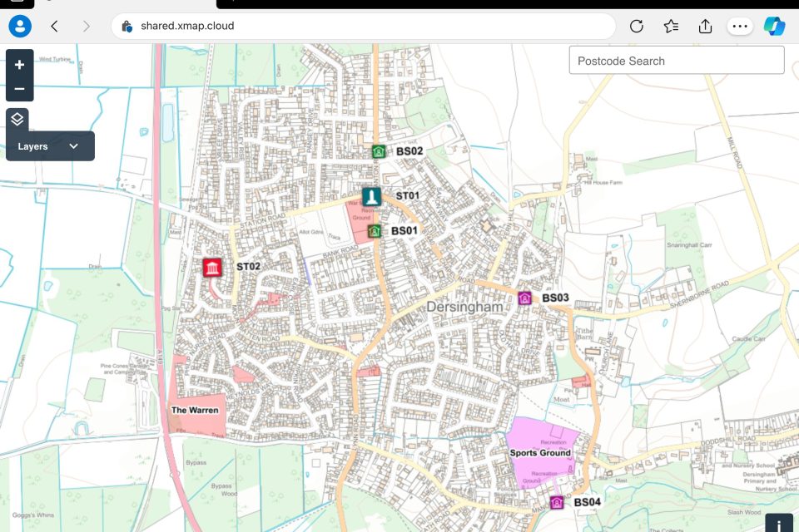Image resolution: width=799 pixels, height=532 pixels.
Task: Click the Snaringhall Carr label
Action: pyautogui.click(x=689, y=245)
